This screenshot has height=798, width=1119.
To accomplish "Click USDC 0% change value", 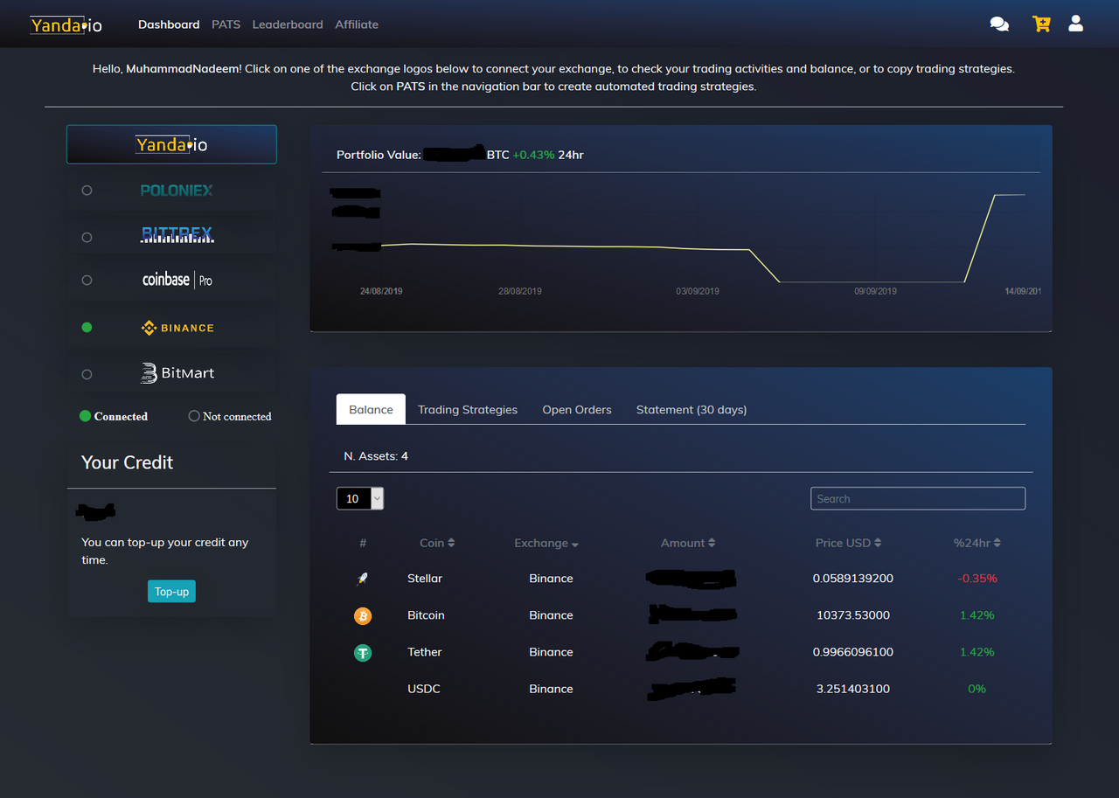I will point(977,689).
